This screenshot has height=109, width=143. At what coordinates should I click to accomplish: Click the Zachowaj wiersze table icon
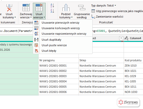[x=26, y=8]
